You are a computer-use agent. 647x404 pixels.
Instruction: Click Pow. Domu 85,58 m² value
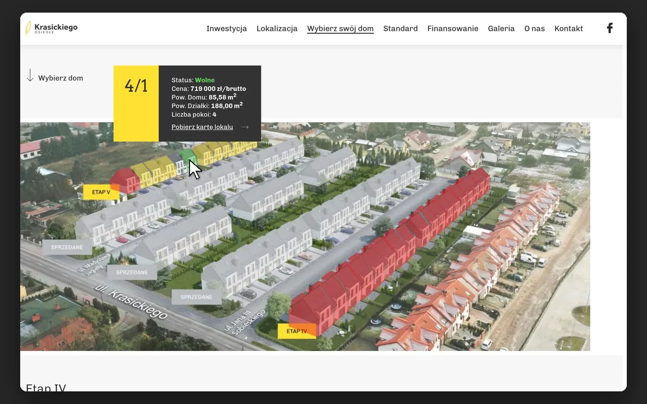point(222,97)
